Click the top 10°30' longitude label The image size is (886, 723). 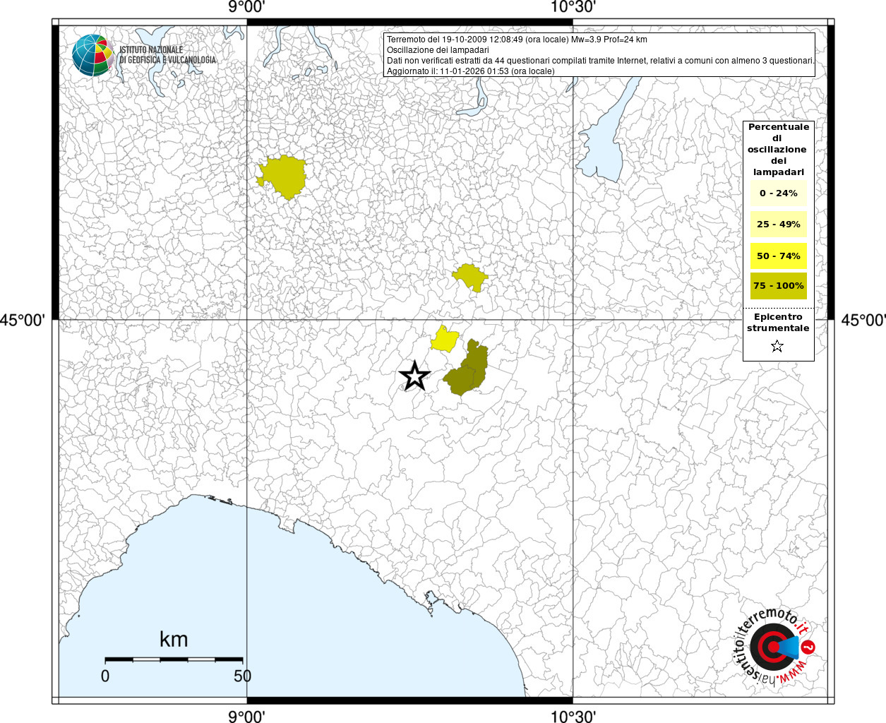click(573, 8)
